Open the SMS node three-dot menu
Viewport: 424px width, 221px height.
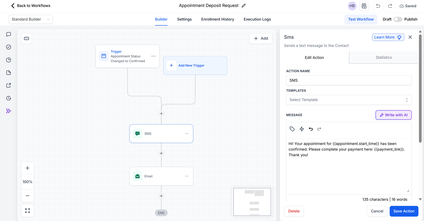tap(187, 134)
